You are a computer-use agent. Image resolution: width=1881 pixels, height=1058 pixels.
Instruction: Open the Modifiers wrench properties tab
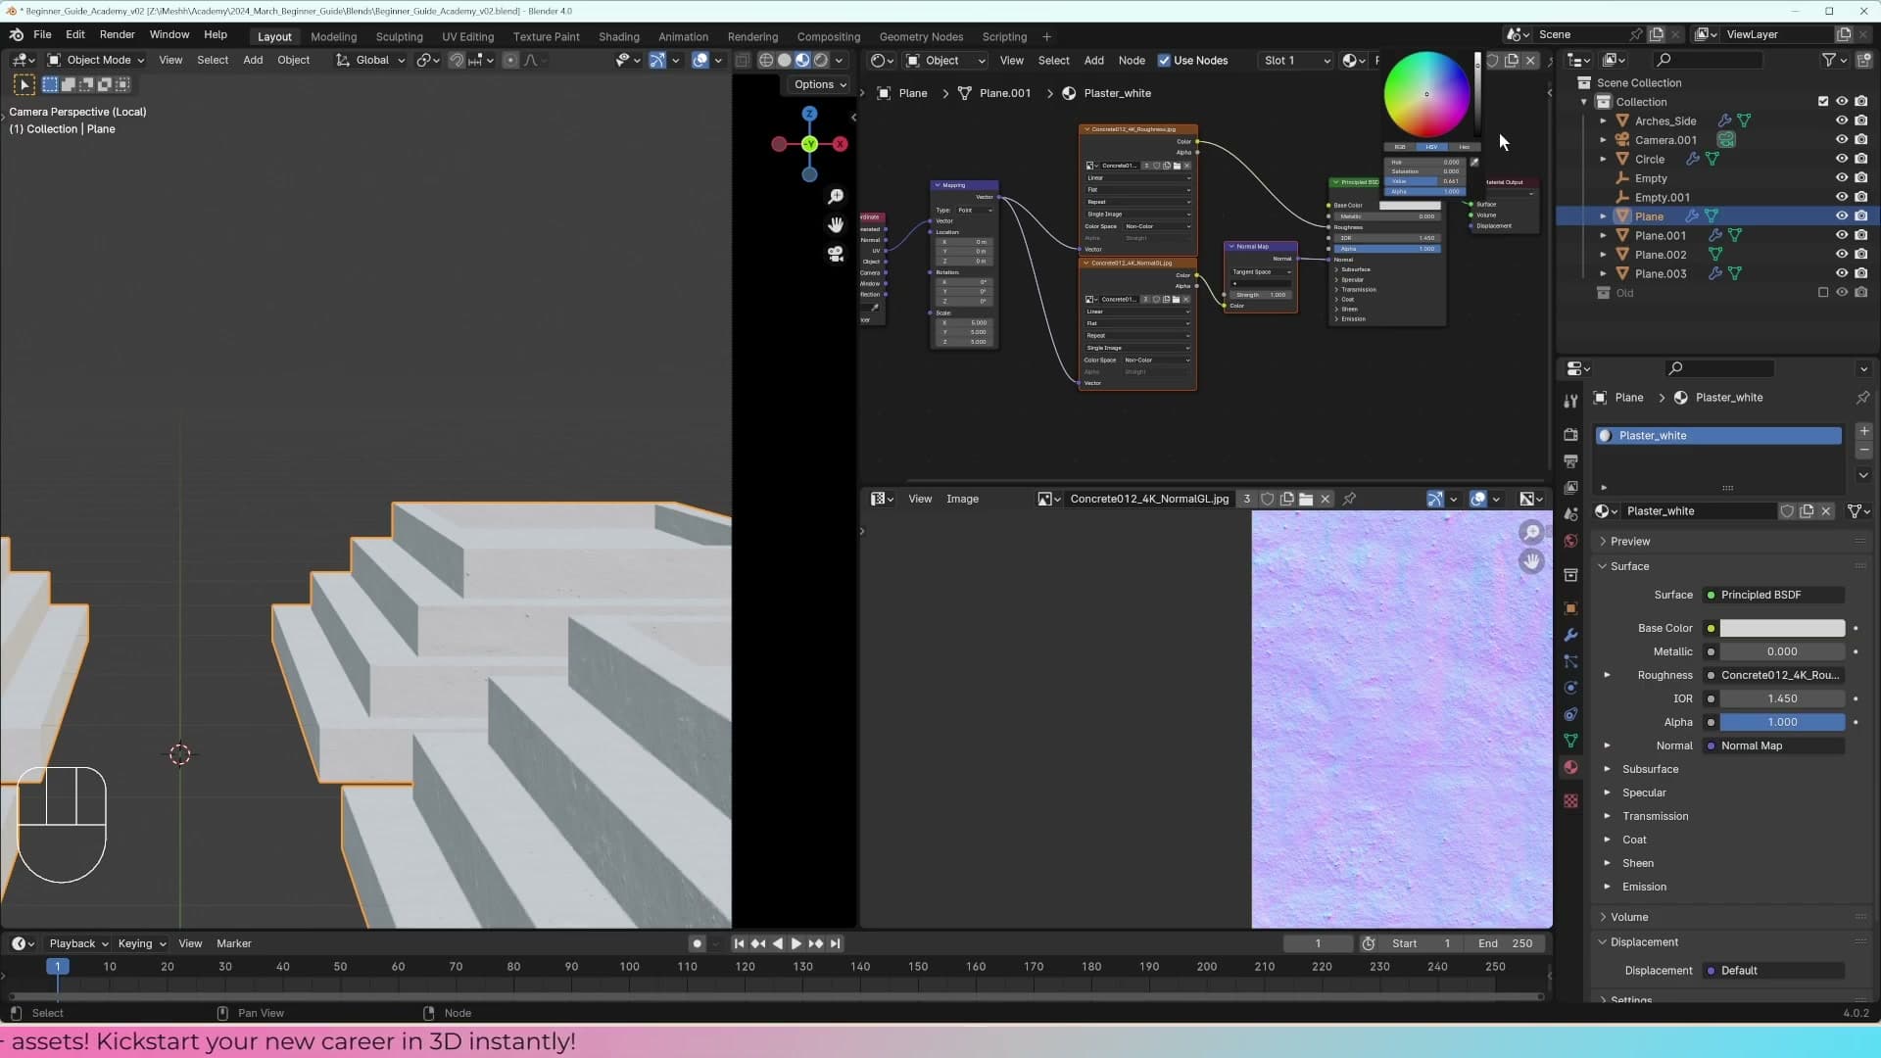coord(1570,635)
